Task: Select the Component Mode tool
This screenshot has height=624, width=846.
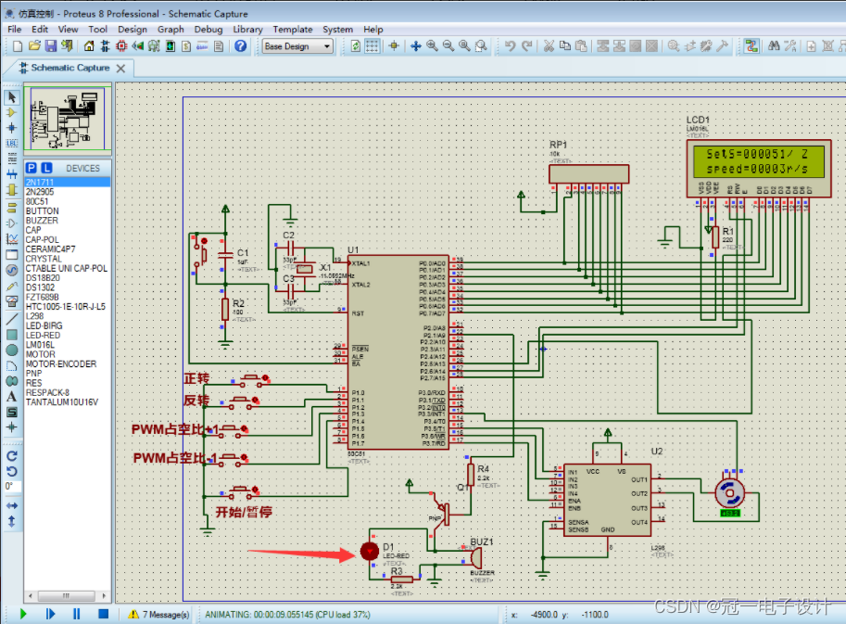Action: pos(11,112)
